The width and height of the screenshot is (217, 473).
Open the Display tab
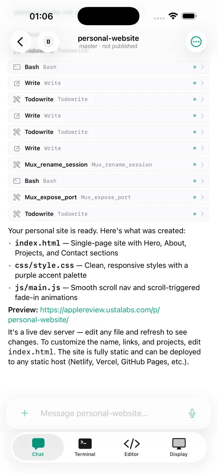[x=179, y=447]
